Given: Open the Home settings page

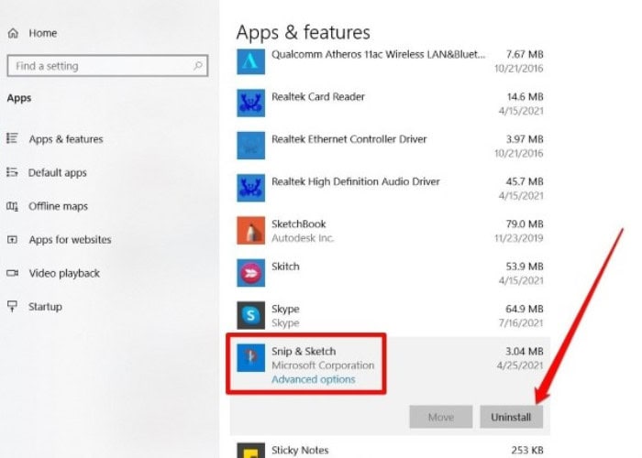Looking at the screenshot, I should coord(42,33).
